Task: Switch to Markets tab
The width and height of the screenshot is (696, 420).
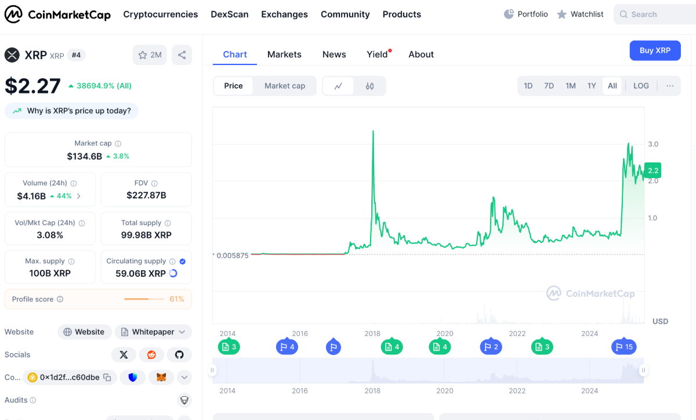Action: [284, 55]
